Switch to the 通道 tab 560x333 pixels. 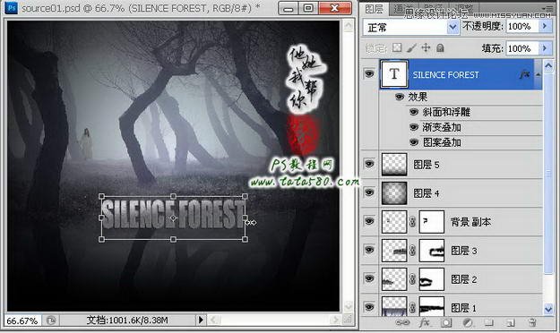click(x=402, y=10)
